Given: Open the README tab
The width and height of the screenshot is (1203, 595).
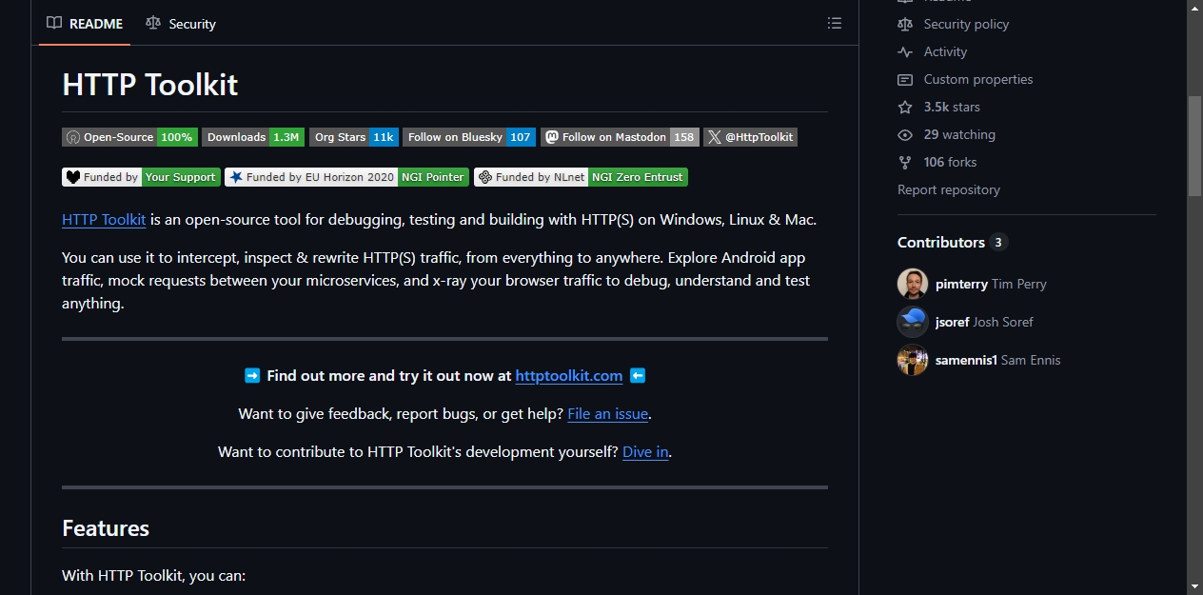Looking at the screenshot, I should tap(85, 24).
